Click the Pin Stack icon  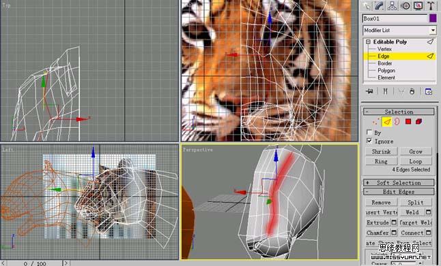pyautogui.click(x=369, y=91)
